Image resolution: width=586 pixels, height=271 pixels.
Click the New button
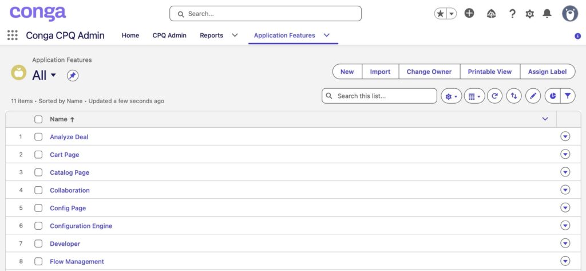[347, 72]
